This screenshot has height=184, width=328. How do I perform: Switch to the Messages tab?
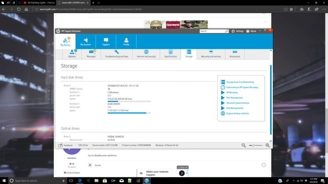point(91,54)
